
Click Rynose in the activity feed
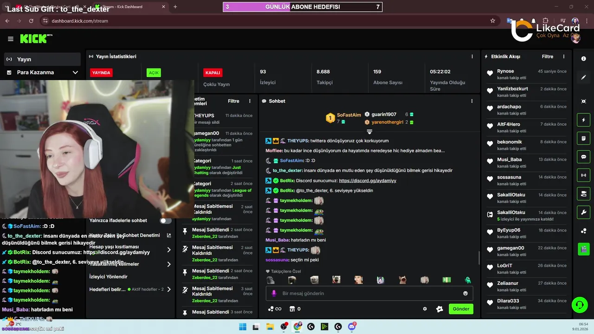[x=505, y=71]
